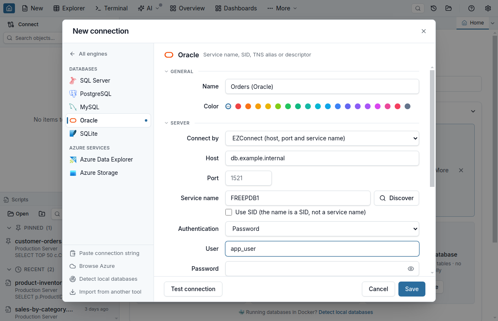Select the red color swatch

(x=238, y=106)
